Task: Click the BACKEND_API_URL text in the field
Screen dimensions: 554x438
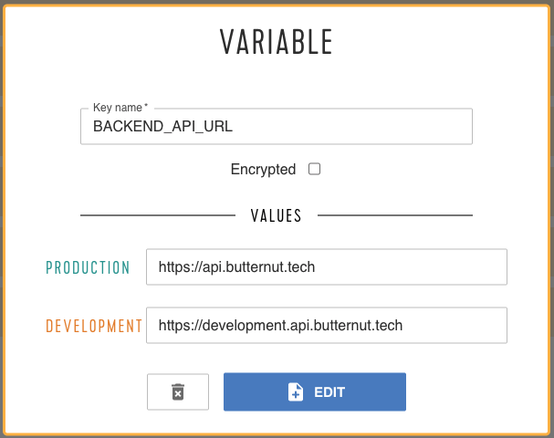Action: [162, 127]
